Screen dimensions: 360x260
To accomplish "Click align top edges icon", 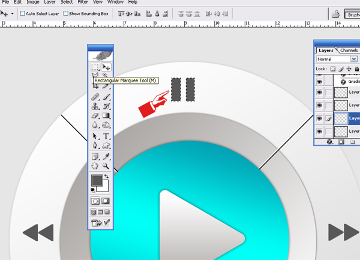I will click(121, 14).
